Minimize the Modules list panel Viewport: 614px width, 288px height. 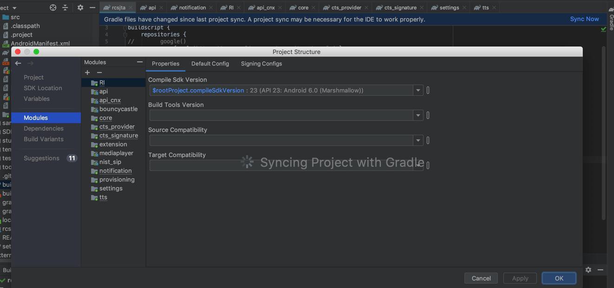pos(140,62)
